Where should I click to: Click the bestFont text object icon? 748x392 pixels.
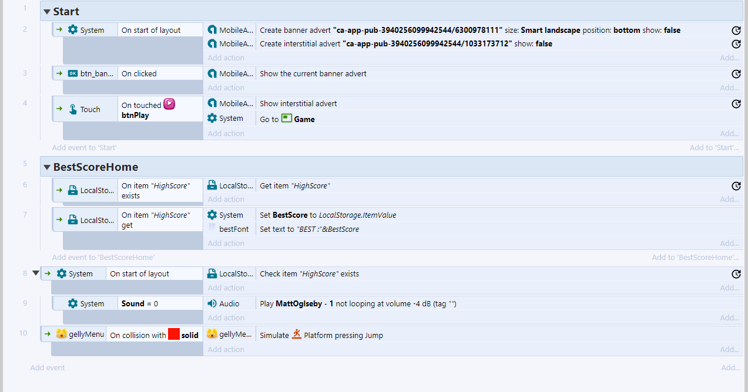[x=212, y=228]
